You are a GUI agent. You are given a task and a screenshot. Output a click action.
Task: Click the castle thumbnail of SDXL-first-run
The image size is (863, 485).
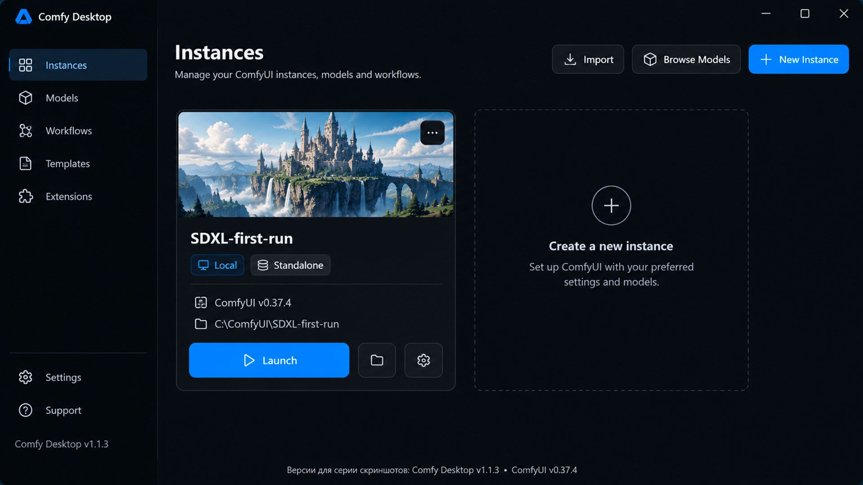pos(316,164)
